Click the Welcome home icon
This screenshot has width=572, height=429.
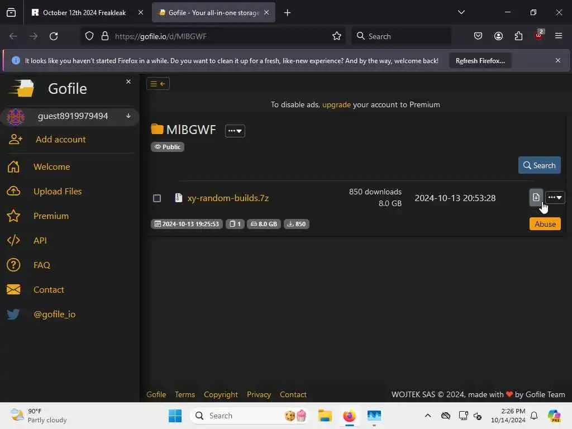coord(13,166)
